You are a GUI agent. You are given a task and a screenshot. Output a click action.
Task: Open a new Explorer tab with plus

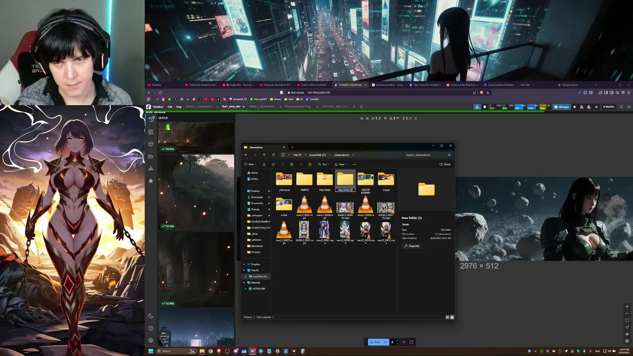coord(292,147)
